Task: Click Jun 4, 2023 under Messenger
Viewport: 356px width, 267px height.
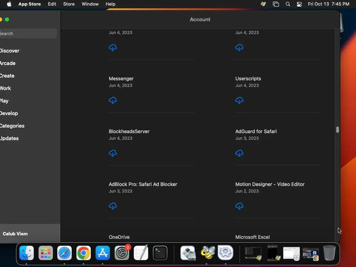Action: pos(120,86)
